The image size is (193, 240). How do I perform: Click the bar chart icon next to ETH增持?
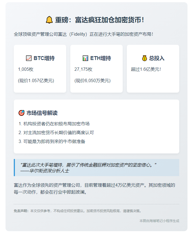(x=85, y=58)
